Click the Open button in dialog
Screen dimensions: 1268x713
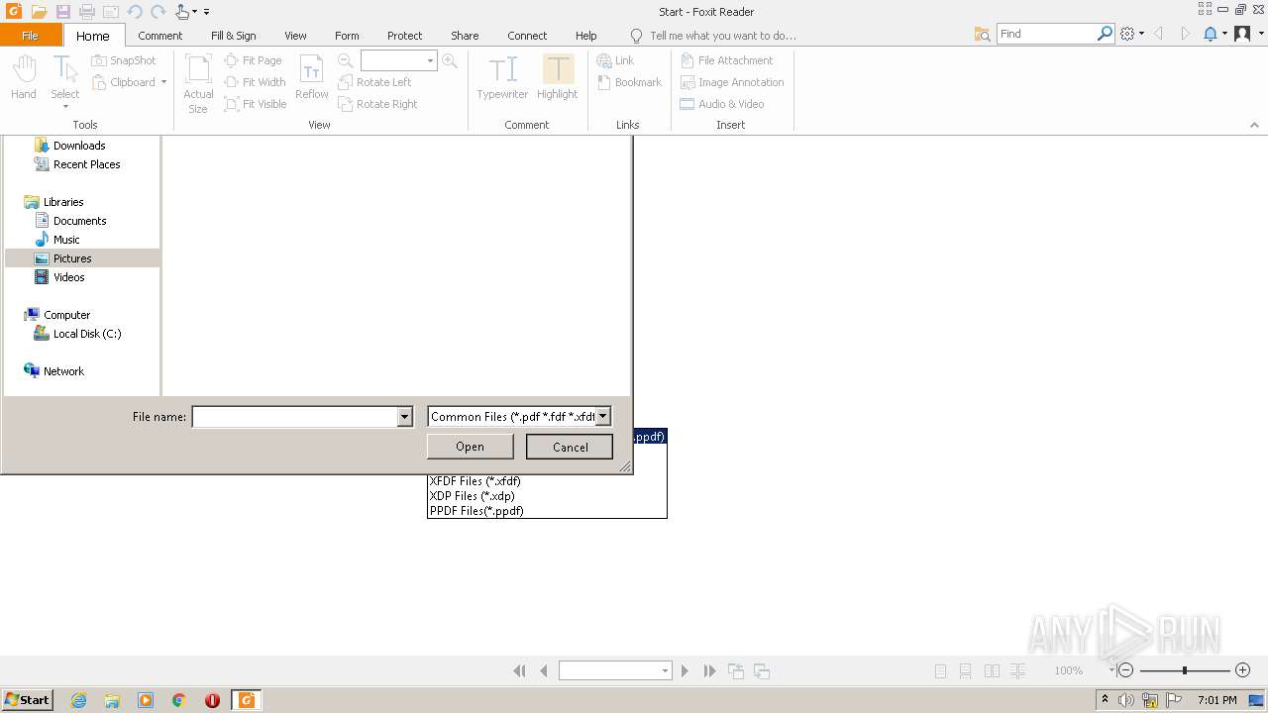coord(471,447)
